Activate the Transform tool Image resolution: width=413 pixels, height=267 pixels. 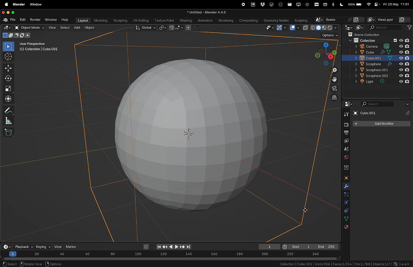coord(8,99)
